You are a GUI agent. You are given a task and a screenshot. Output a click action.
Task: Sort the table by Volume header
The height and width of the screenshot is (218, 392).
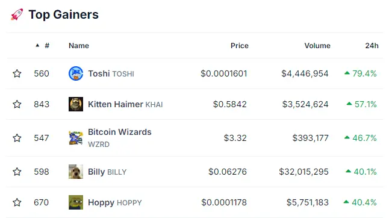coord(317,46)
